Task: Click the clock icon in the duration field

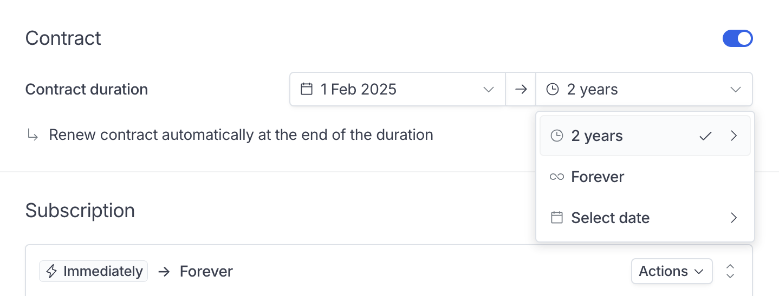Action: pos(553,90)
